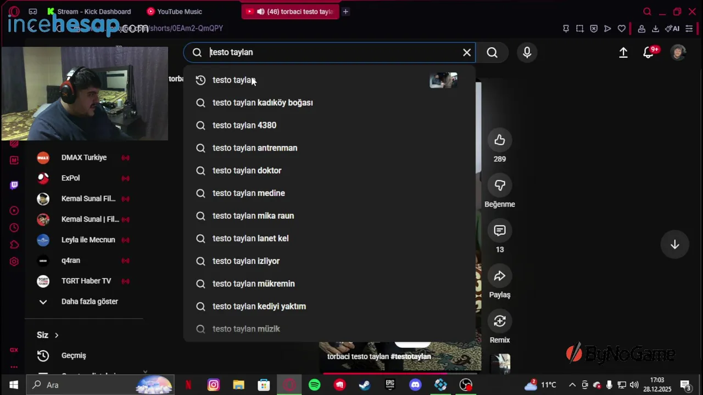Open the Opera AI assistant button
This screenshot has height=395, width=703.
point(672,29)
